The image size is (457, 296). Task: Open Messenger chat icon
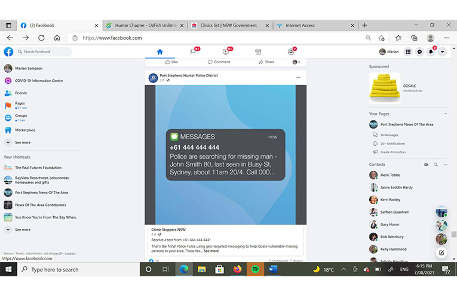420,52
